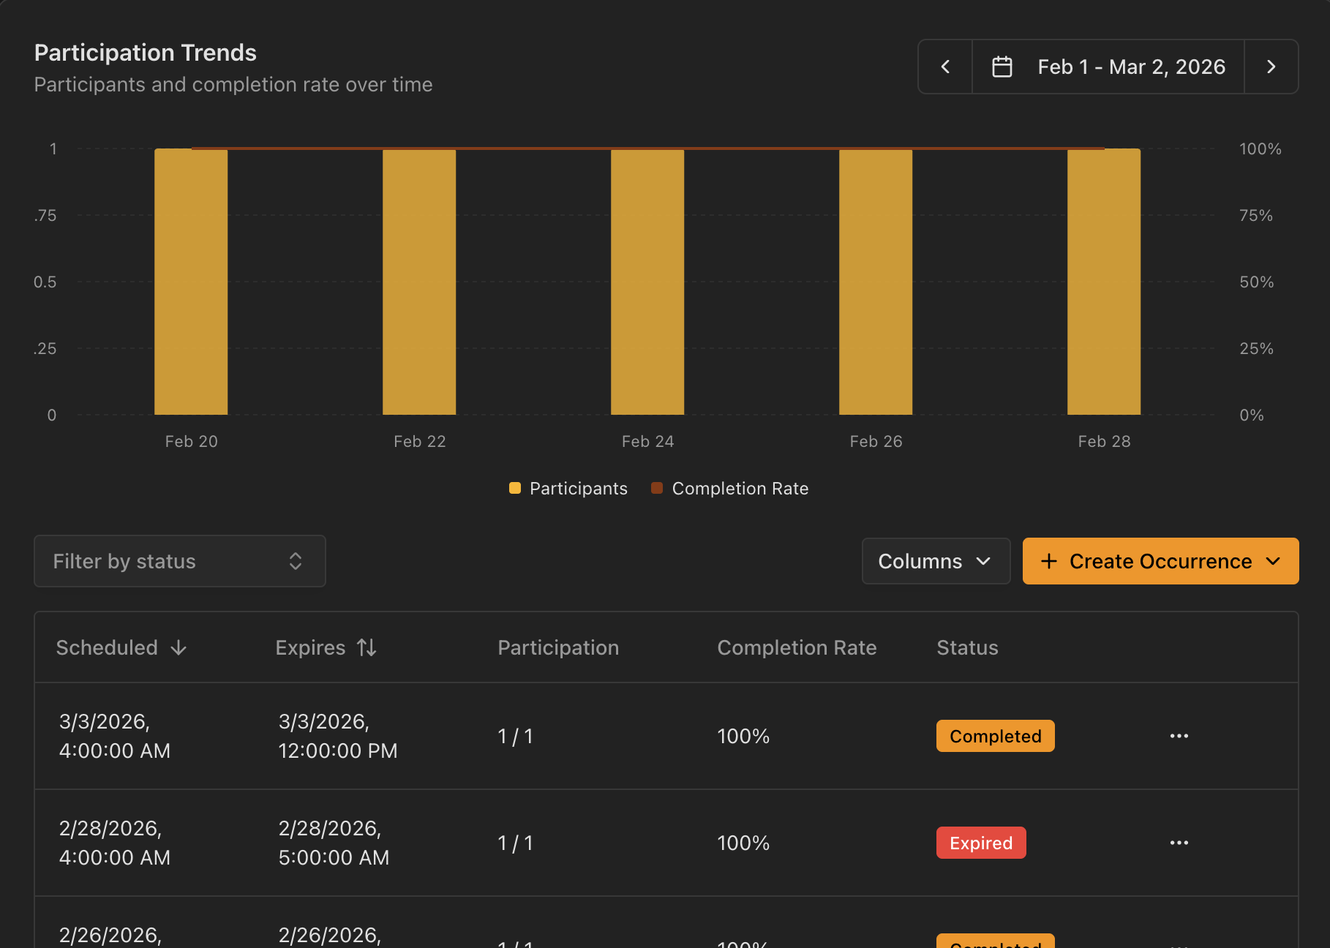This screenshot has width=1330, height=948.
Task: Click the Completed status badge
Action: [x=995, y=736]
